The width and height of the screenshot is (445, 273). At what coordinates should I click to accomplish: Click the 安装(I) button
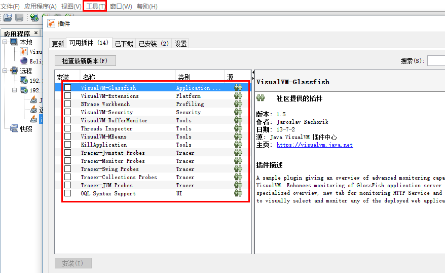pos(73,263)
